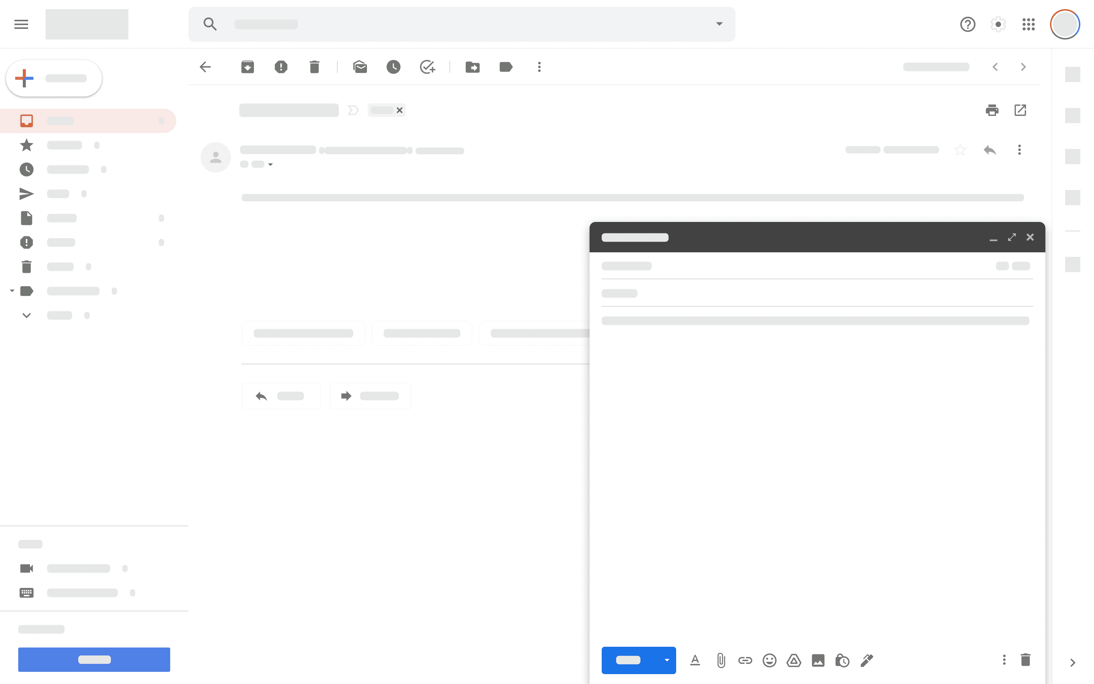Insert emoji in compose window
This screenshot has height=684, width=1094.
point(769,660)
